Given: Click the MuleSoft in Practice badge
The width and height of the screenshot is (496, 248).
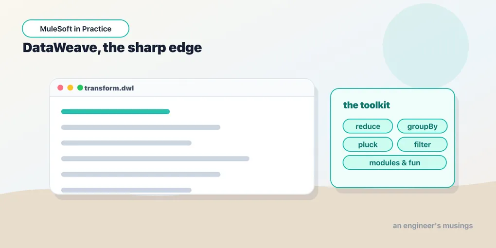Looking at the screenshot, I should tap(75, 29).
